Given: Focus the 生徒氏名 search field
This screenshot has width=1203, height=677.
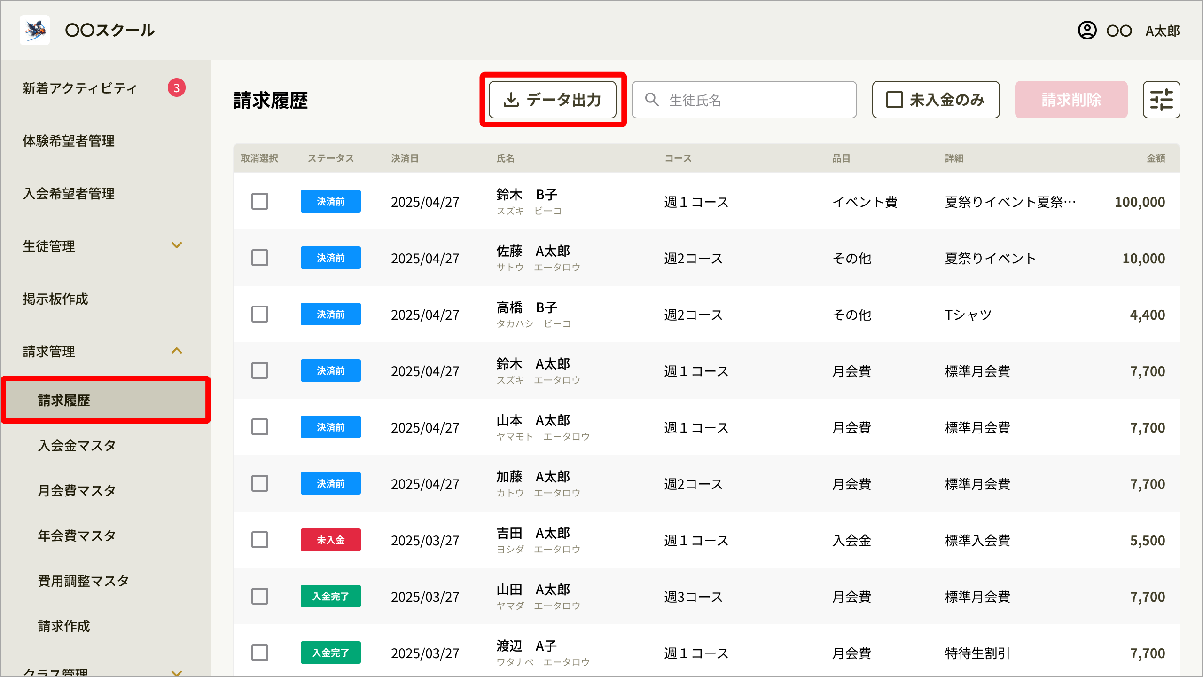Looking at the screenshot, I should coord(744,100).
